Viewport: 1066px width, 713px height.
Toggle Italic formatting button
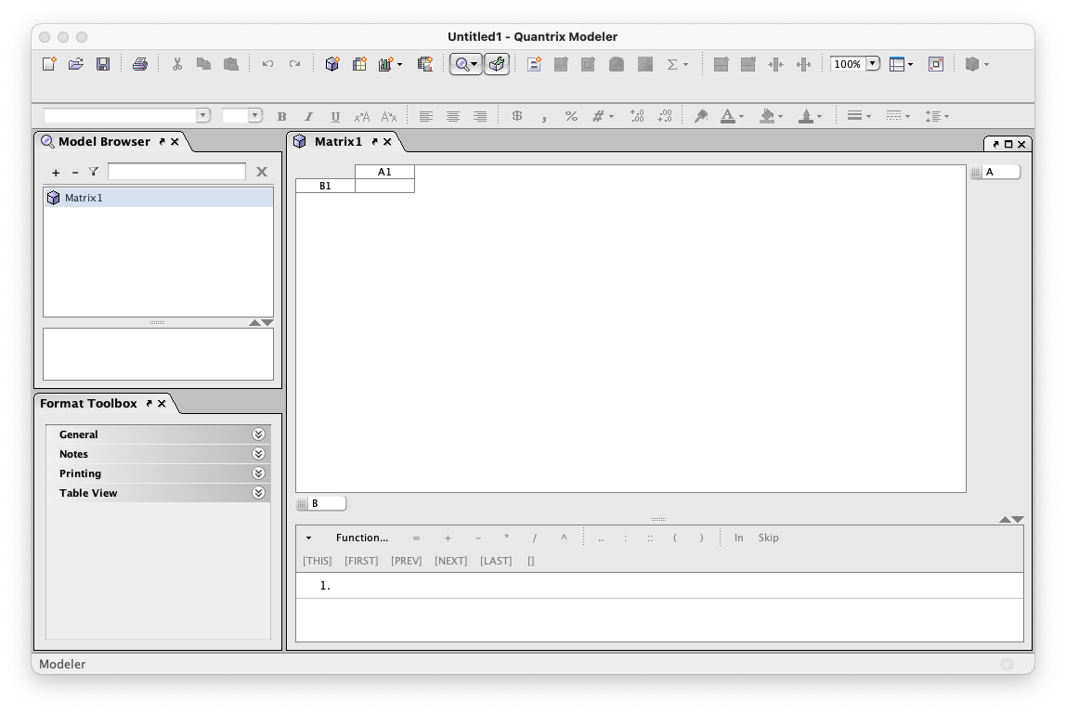point(308,116)
